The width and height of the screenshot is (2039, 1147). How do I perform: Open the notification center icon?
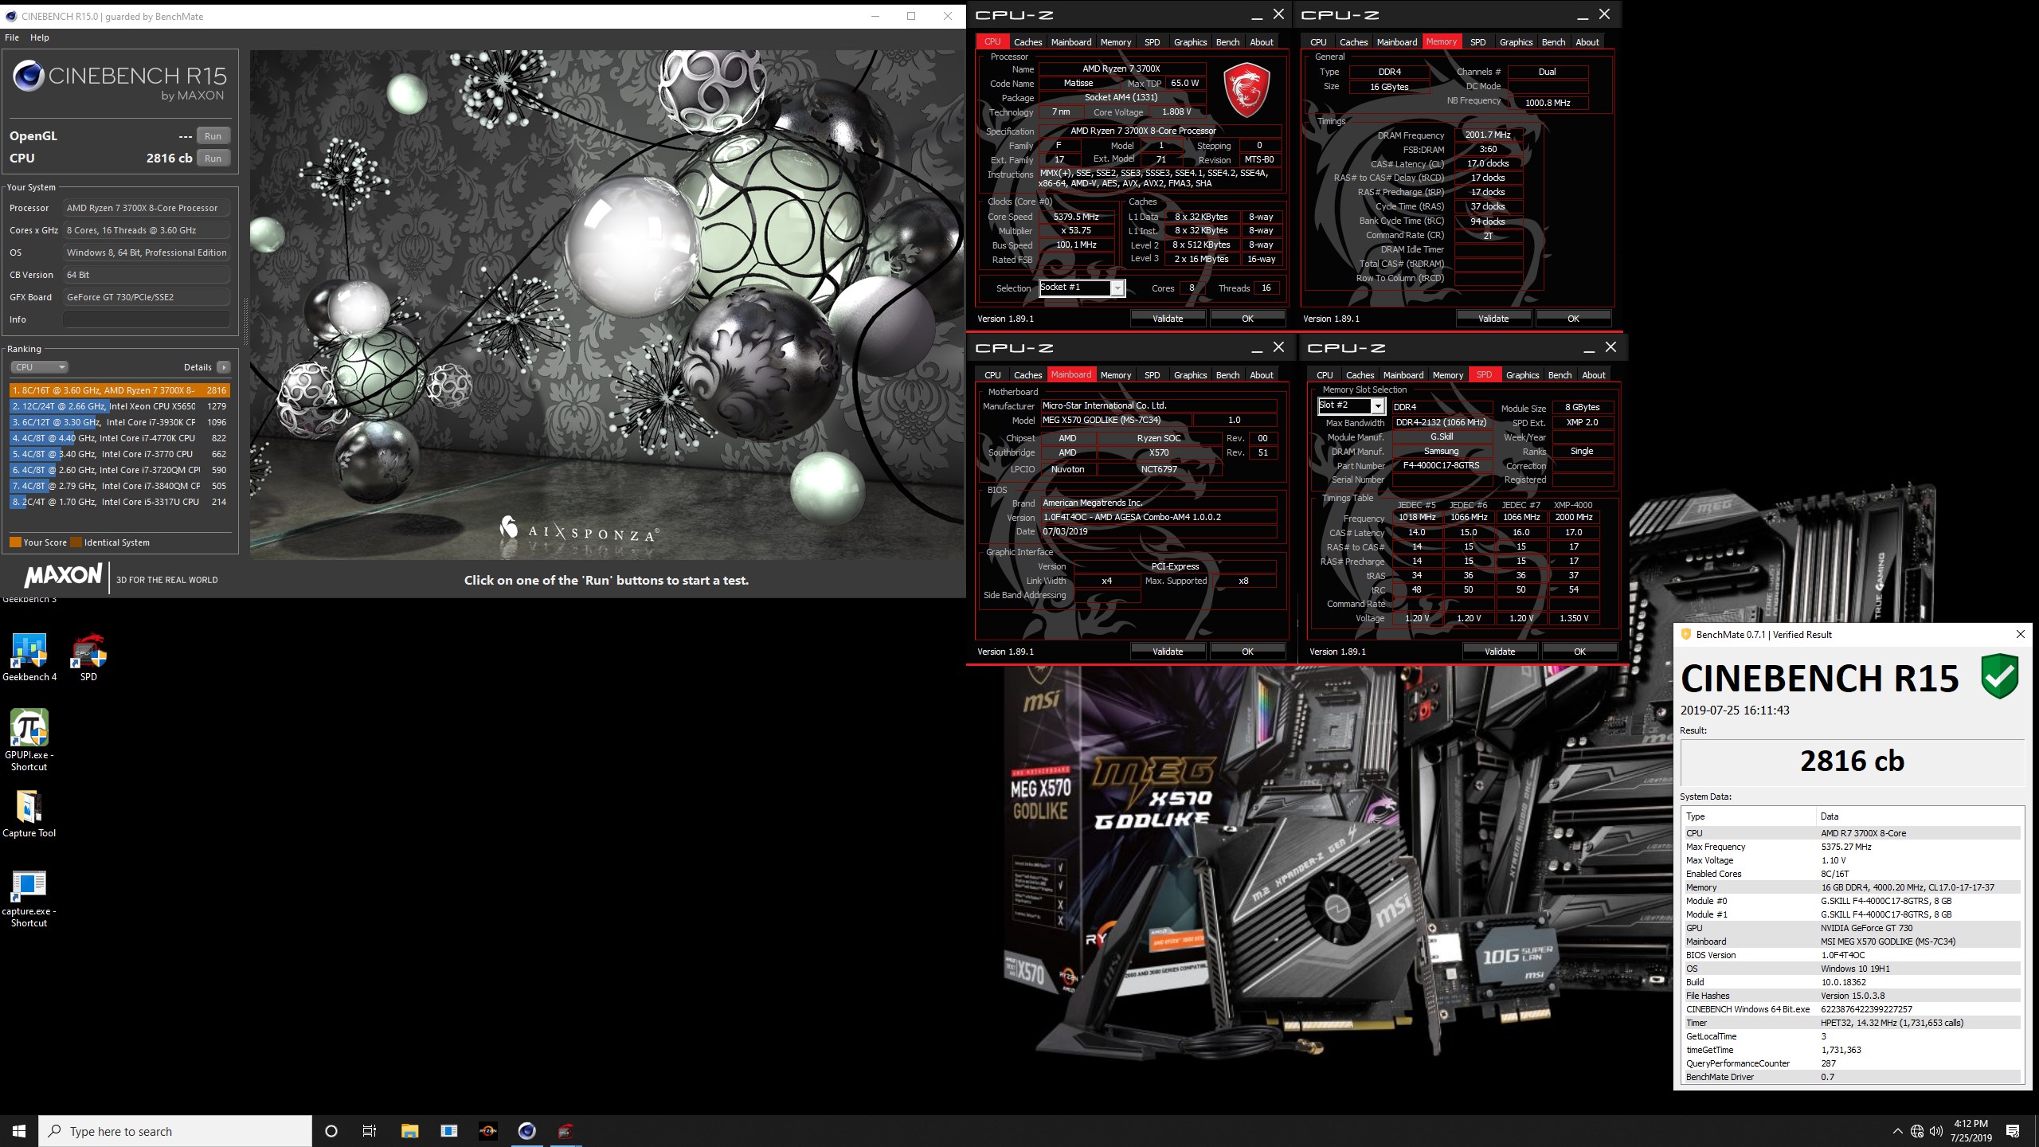click(2013, 1131)
